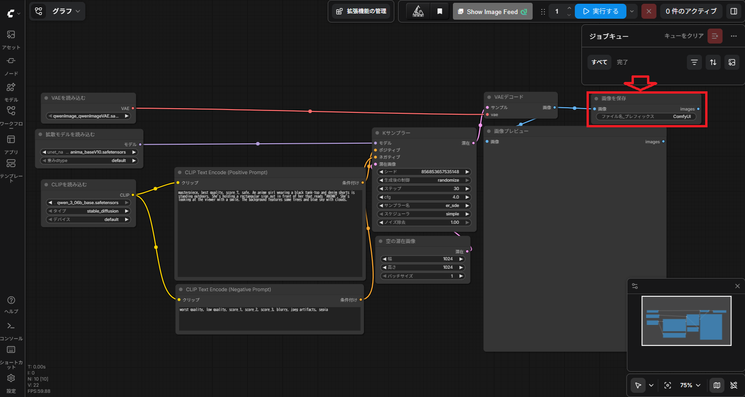The image size is (745, 397).
Task: Open the job queue three-dot menu
Action: (734, 36)
